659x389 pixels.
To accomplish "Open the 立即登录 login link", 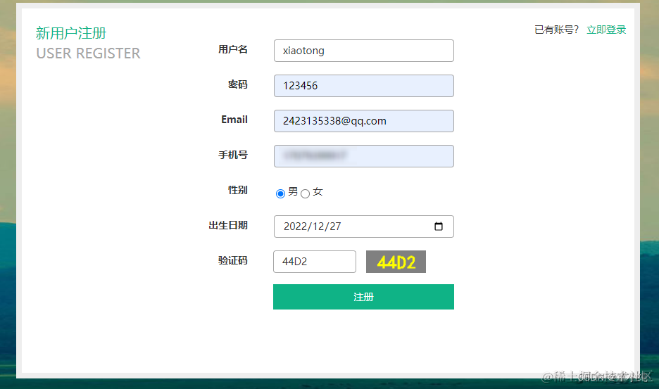I will pyautogui.click(x=606, y=30).
